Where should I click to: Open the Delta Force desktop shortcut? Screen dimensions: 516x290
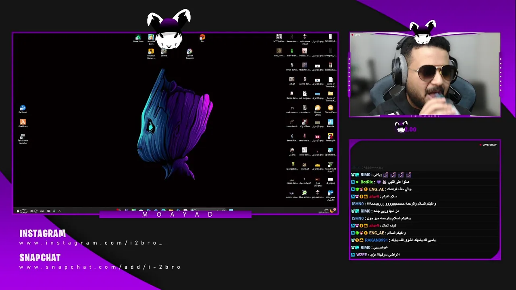(138, 39)
